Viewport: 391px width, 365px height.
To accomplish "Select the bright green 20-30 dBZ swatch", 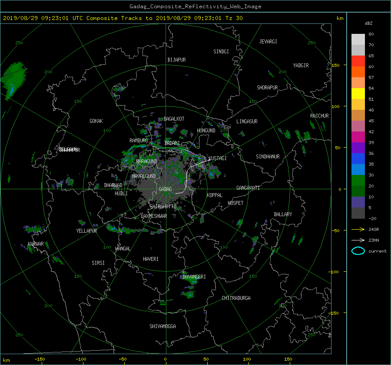I will (x=358, y=181).
